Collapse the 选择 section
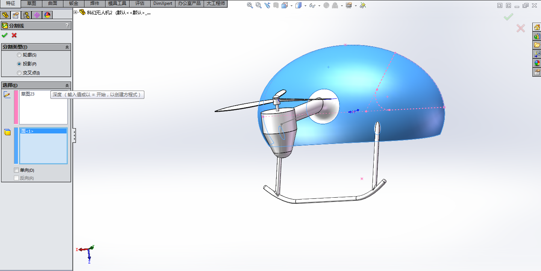This screenshot has width=541, height=271. 67,85
